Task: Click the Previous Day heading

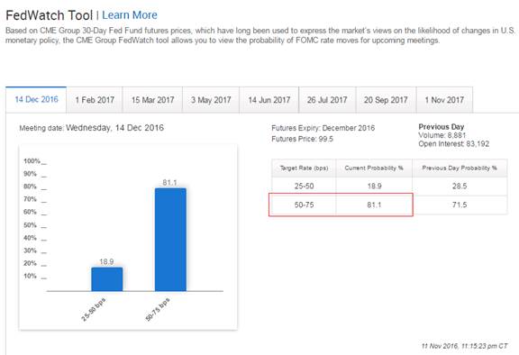Action: tap(442, 127)
